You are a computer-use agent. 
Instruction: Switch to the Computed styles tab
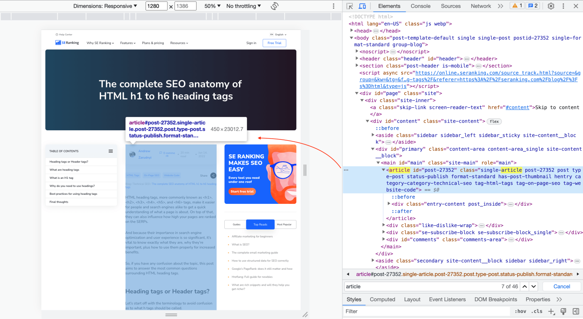coord(382,299)
